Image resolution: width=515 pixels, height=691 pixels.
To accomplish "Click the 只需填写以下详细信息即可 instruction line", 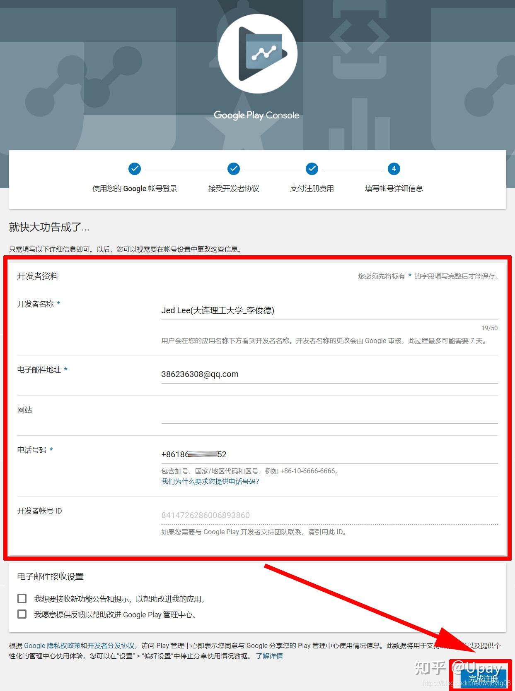I will point(126,249).
